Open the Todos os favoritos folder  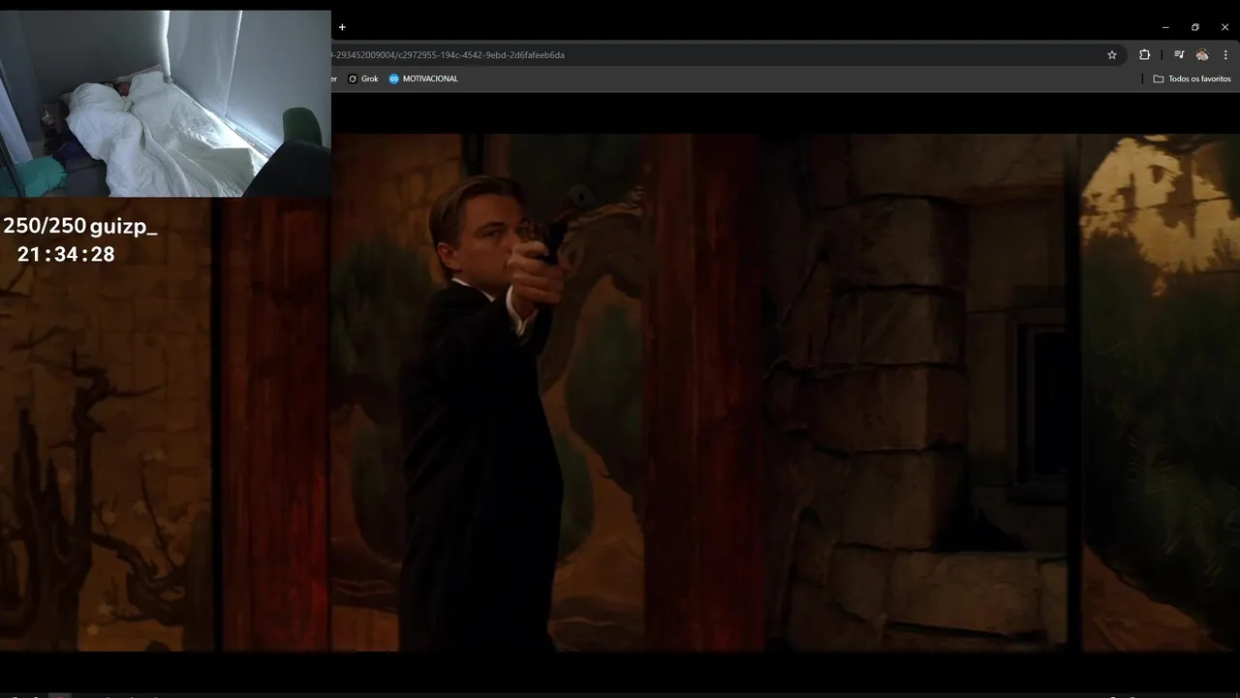[1192, 79]
